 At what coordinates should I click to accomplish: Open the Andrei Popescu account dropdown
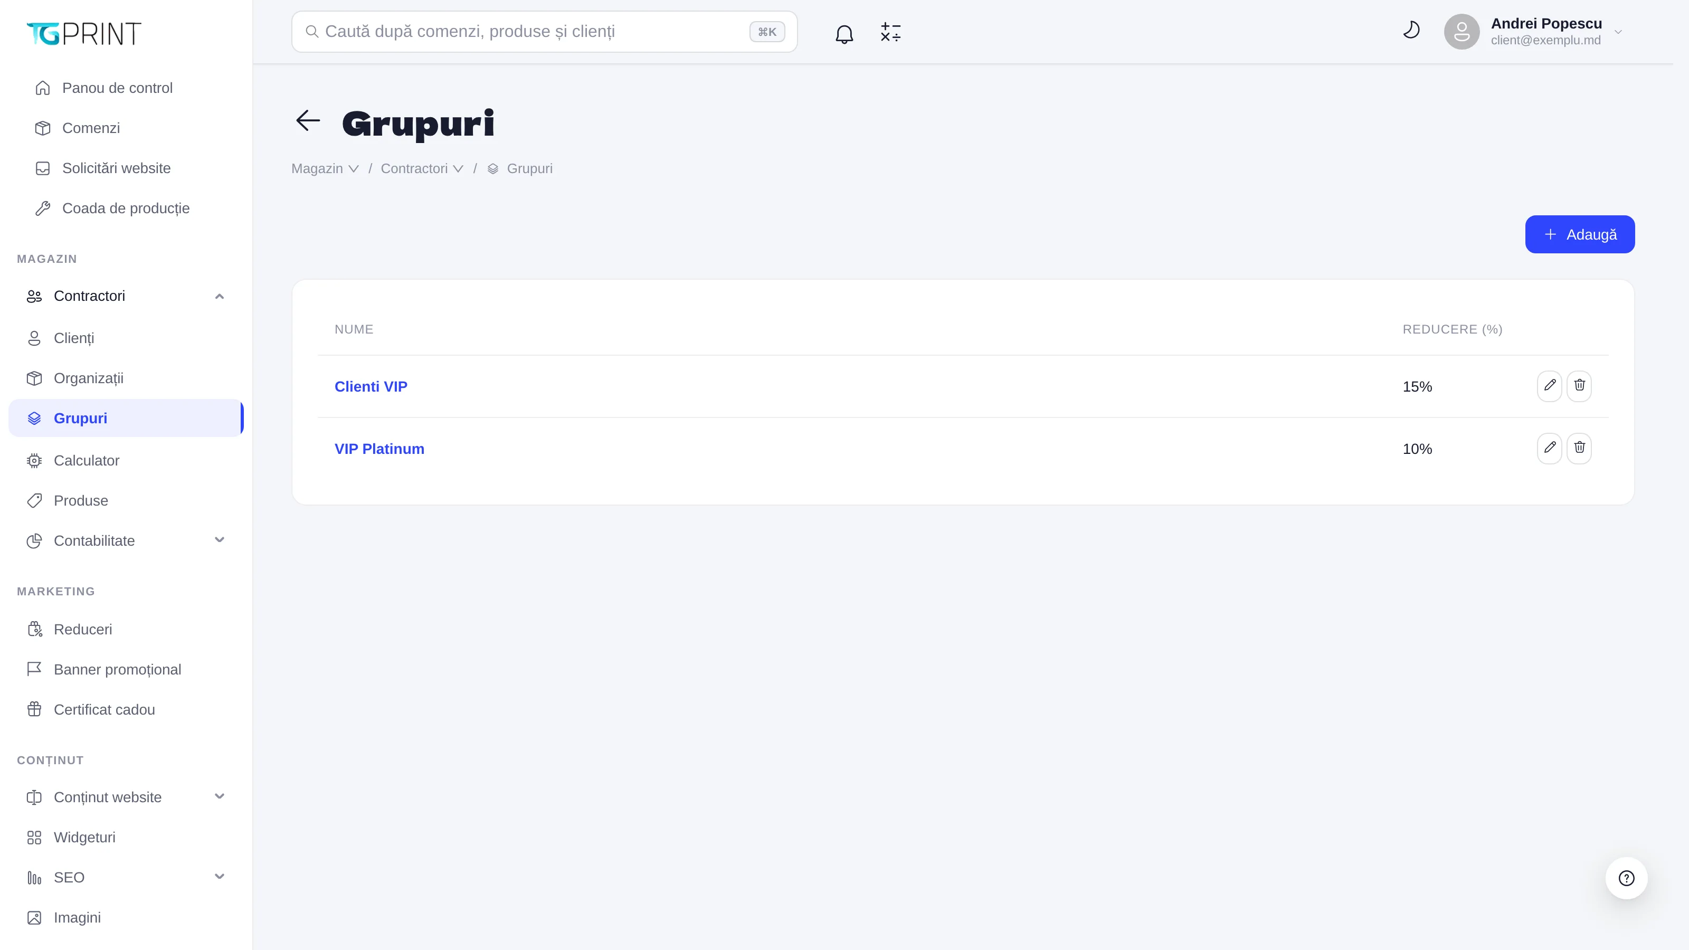pos(1534,32)
